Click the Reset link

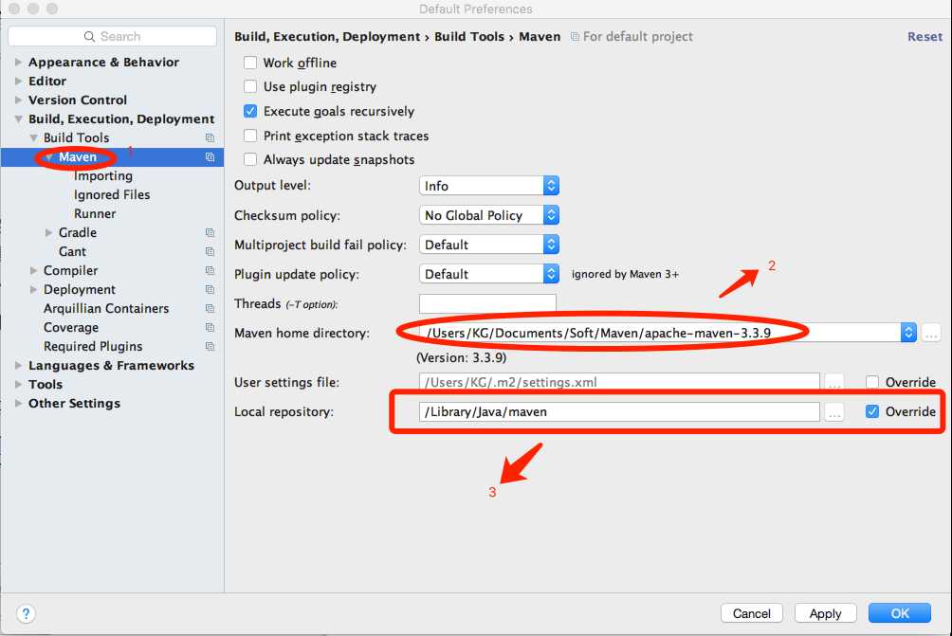(x=925, y=37)
